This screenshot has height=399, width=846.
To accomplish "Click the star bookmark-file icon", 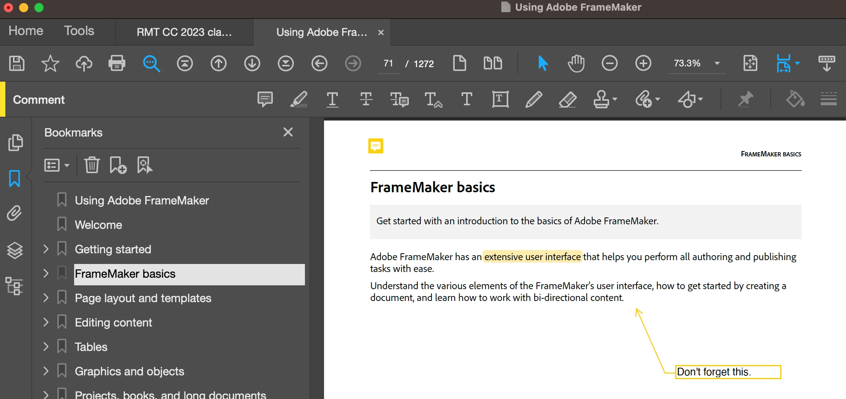I will point(50,63).
